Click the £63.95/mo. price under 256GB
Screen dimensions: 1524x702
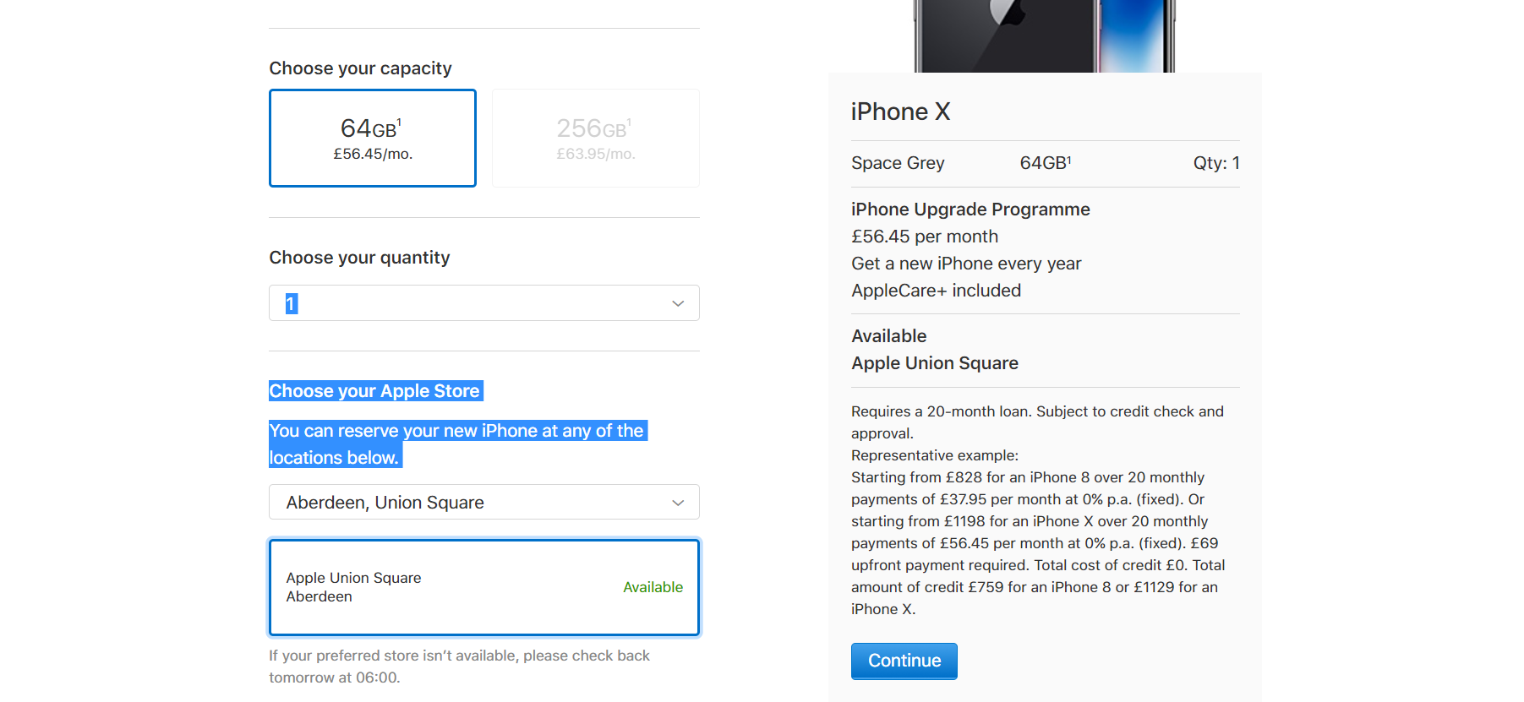tap(596, 154)
